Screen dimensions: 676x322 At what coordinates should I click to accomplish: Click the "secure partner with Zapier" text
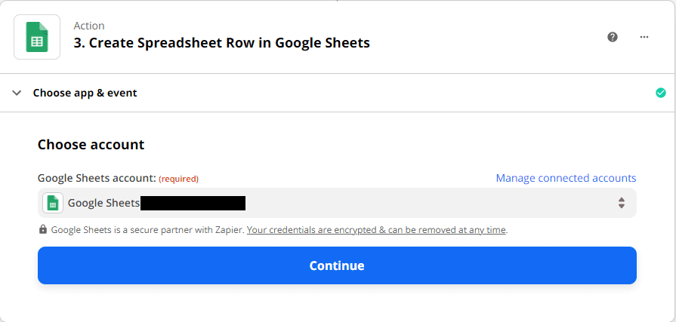(194, 229)
